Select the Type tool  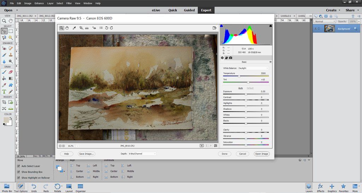4,92
